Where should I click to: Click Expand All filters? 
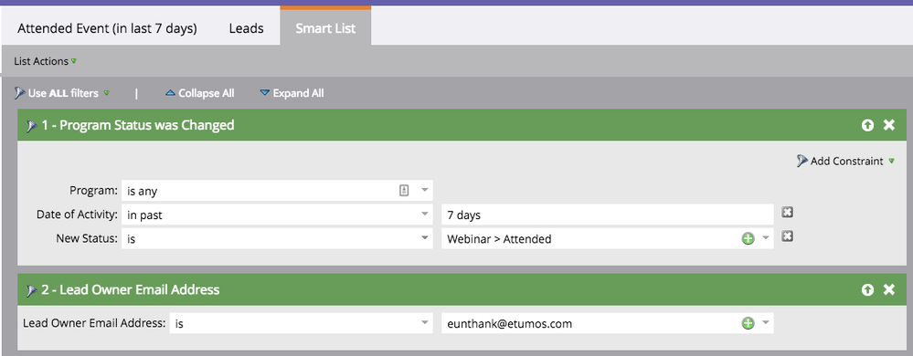pos(292,93)
